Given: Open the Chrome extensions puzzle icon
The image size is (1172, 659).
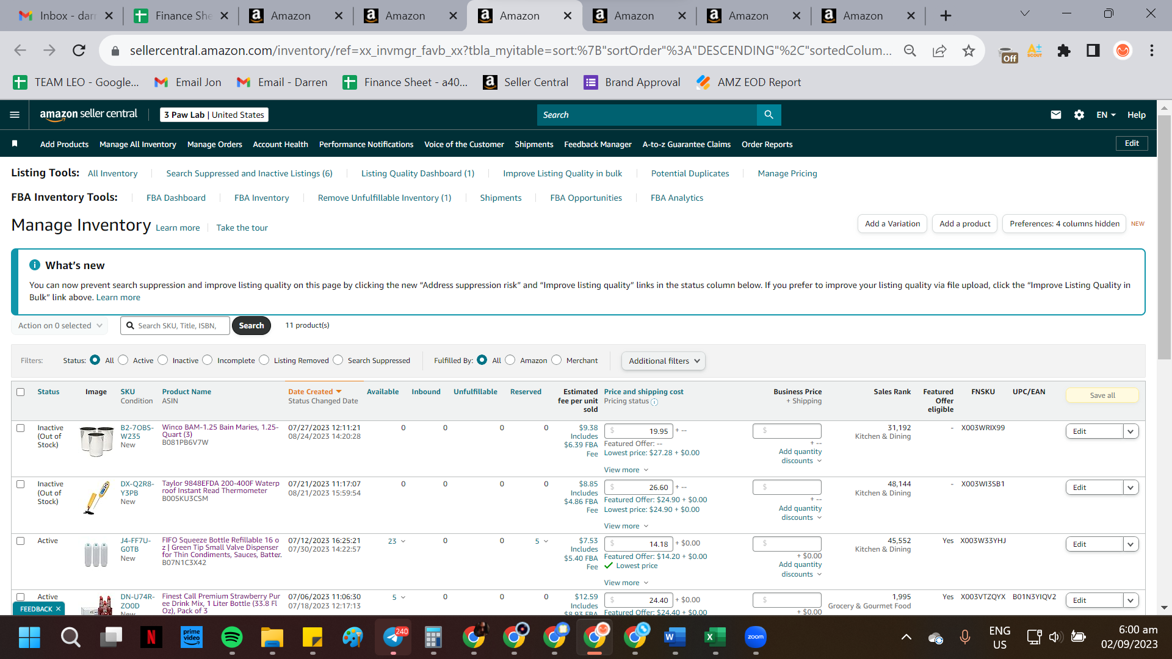Looking at the screenshot, I should tap(1064, 51).
